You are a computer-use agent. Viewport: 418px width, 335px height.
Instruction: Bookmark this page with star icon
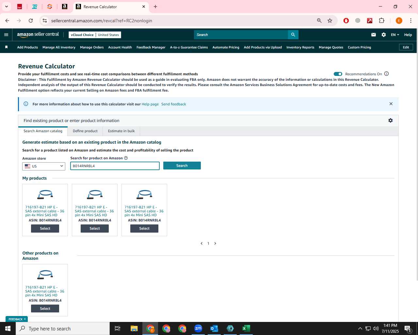(330, 21)
